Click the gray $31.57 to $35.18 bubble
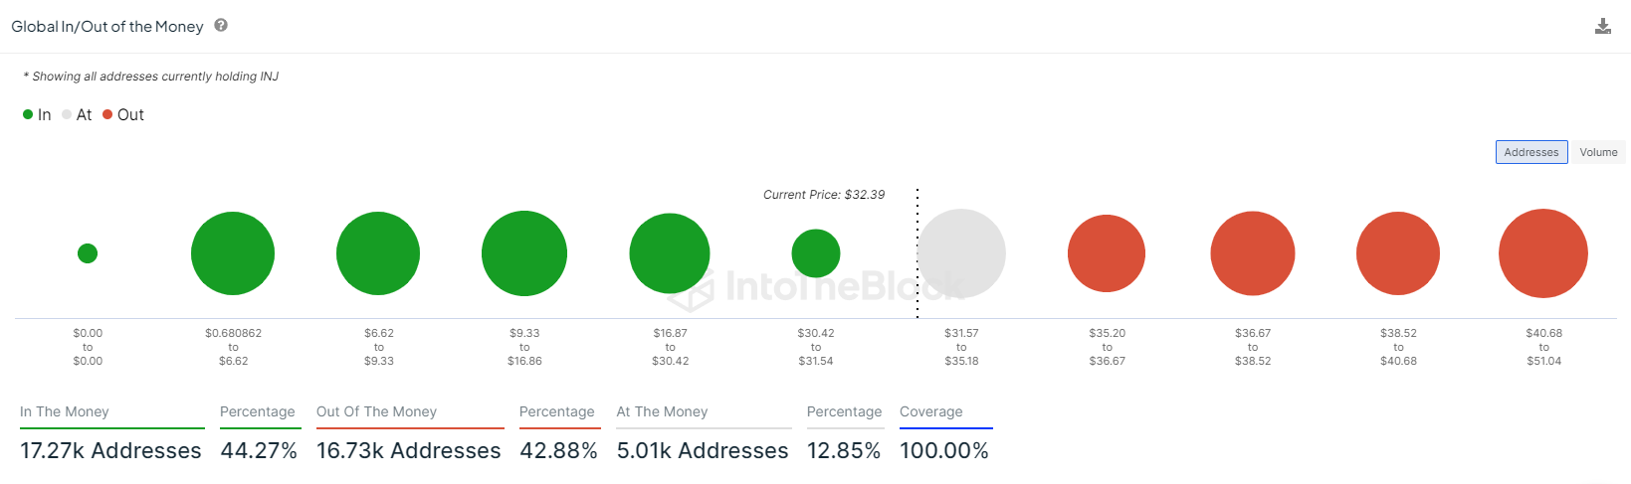 point(961,253)
